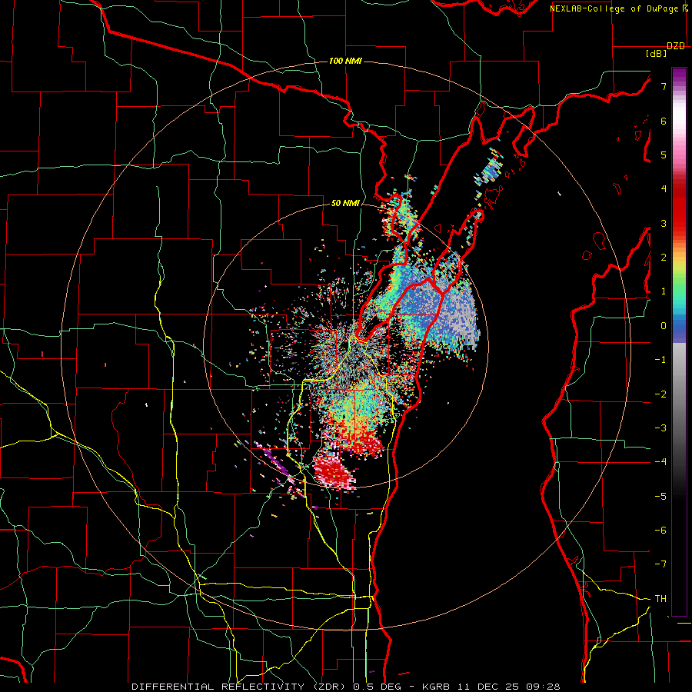Screen dimensions: 692x692
Task: Click the -3 value on color scale
Action: tap(660, 428)
